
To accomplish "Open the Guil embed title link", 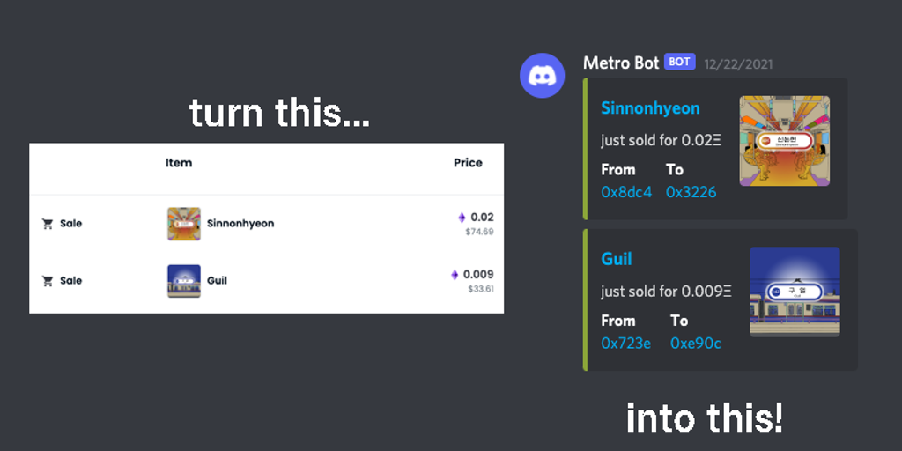I will tap(617, 259).
